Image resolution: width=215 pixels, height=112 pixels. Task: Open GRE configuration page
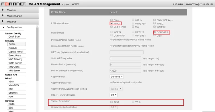(x=11, y=89)
